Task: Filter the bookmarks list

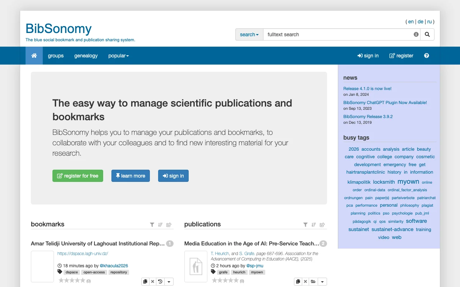Action: tap(152, 225)
